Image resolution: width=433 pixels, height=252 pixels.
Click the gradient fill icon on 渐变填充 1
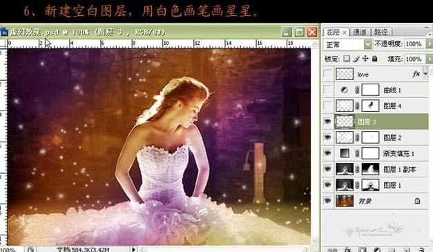[345, 153]
